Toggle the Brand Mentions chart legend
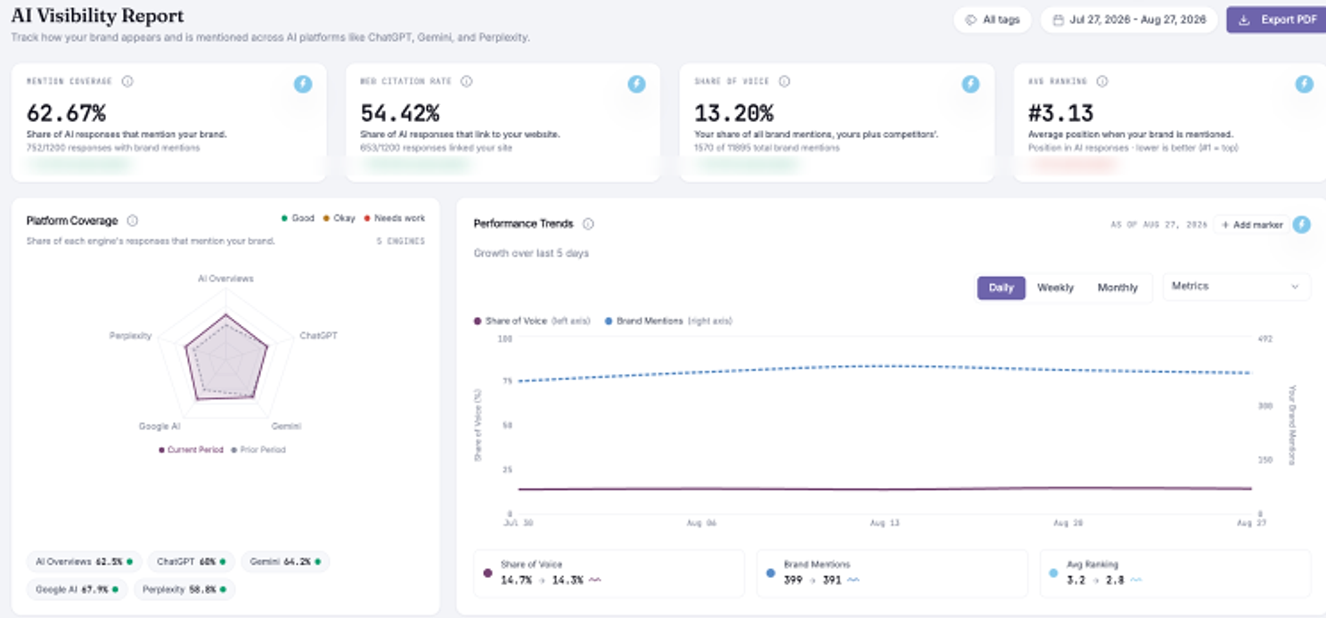 [668, 321]
